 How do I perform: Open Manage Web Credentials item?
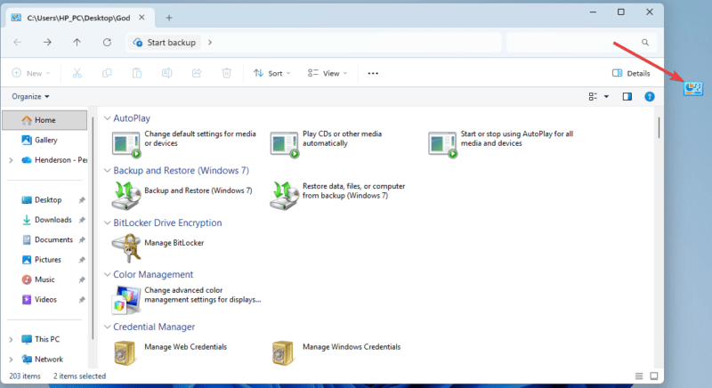[169, 352]
